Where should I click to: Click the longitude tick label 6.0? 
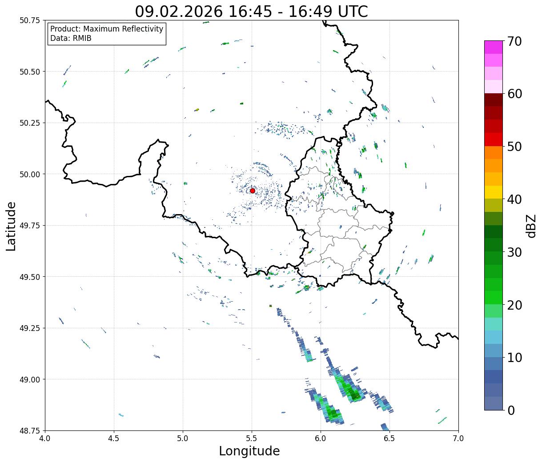(x=321, y=438)
